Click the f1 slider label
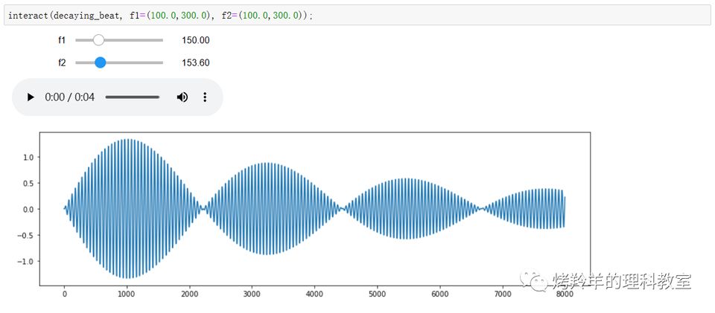This screenshot has height=313, width=715. [62, 40]
